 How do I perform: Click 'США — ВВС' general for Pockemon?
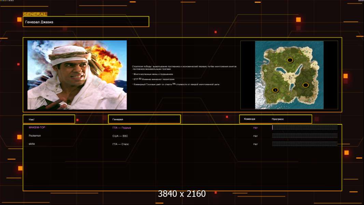coord(120,136)
